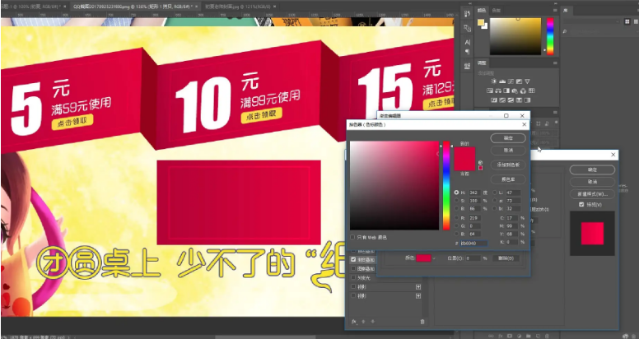The image size is (639, 339).
Task: Select the R red radio button
Action: tap(456, 217)
